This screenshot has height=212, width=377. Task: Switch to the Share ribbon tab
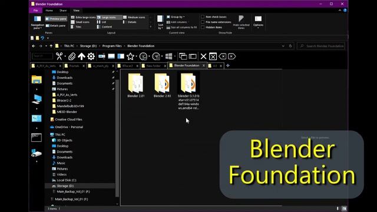[x=63, y=11]
